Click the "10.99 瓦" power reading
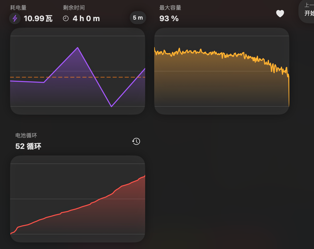314x249 pixels. [38, 19]
